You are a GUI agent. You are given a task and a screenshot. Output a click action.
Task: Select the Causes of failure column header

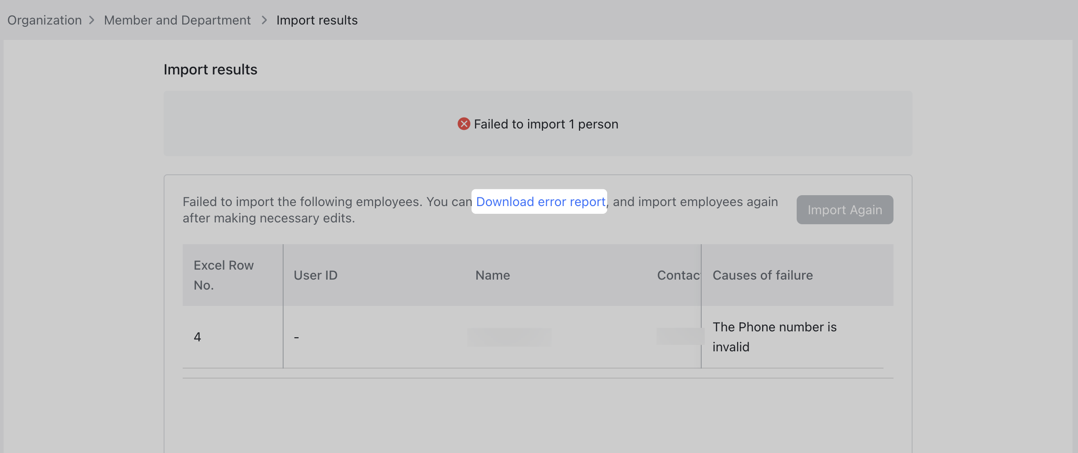763,275
